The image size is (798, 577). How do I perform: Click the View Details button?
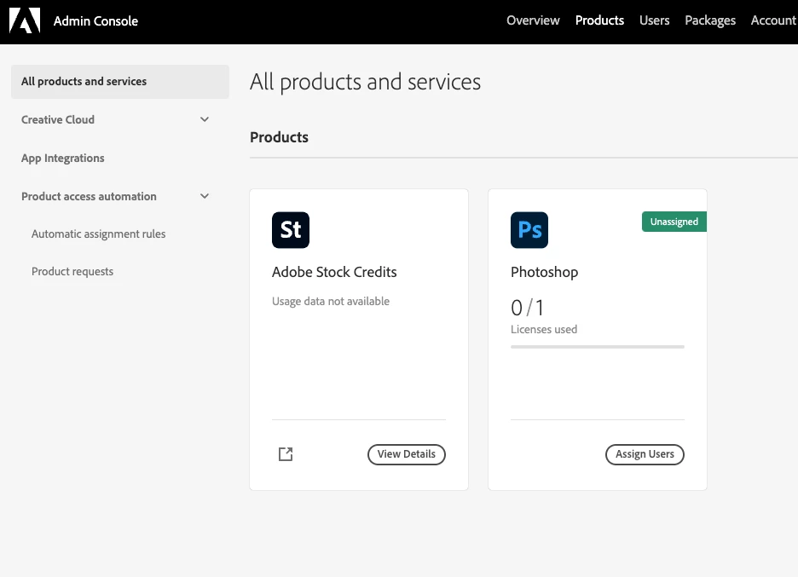(x=407, y=454)
